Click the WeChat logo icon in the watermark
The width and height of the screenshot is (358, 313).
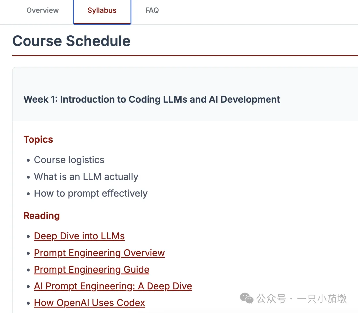[x=247, y=298]
